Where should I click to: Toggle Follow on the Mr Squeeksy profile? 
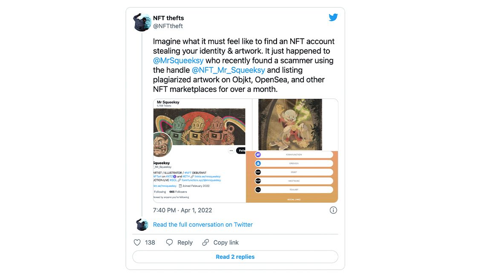[242, 150]
